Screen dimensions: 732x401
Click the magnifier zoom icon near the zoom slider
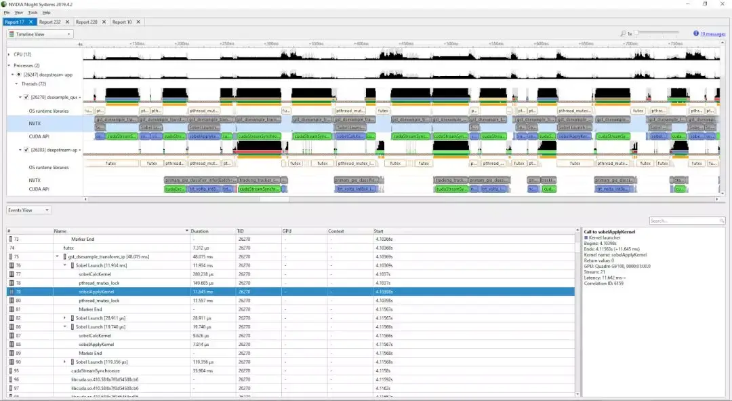tap(624, 33)
